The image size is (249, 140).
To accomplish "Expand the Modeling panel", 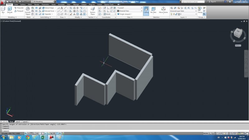I will [x=12, y=17].
